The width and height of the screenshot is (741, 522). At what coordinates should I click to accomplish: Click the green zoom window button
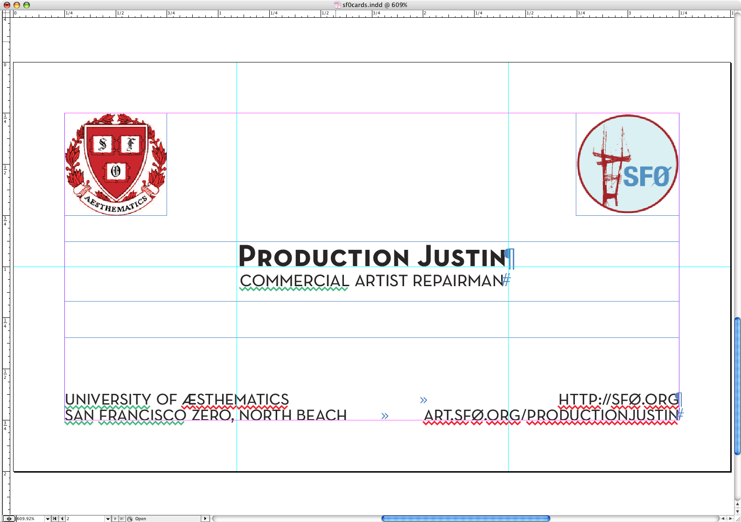coord(27,5)
